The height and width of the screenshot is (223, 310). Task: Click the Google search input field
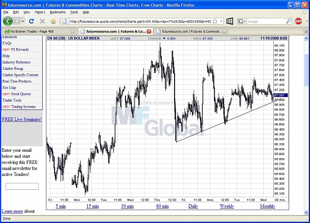click(x=266, y=21)
